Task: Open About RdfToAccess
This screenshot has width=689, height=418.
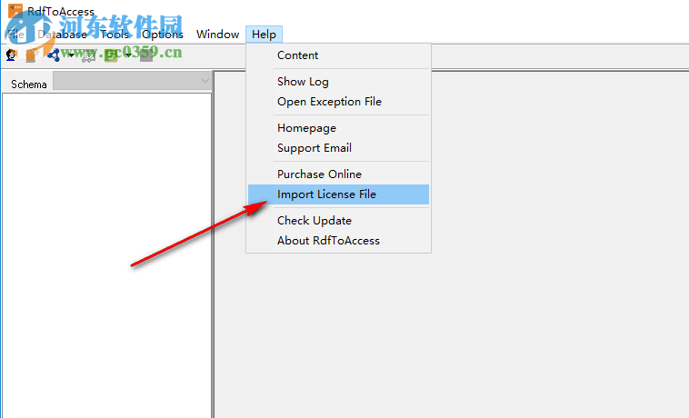Action: [338, 241]
